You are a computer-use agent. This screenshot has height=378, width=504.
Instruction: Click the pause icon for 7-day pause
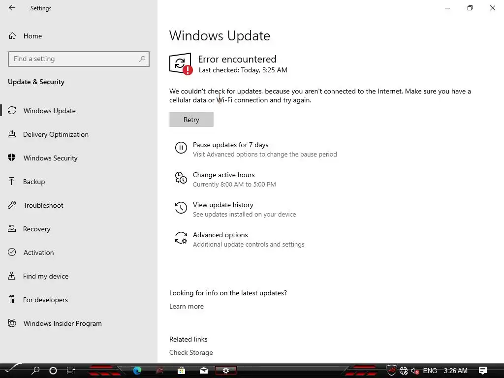(181, 148)
